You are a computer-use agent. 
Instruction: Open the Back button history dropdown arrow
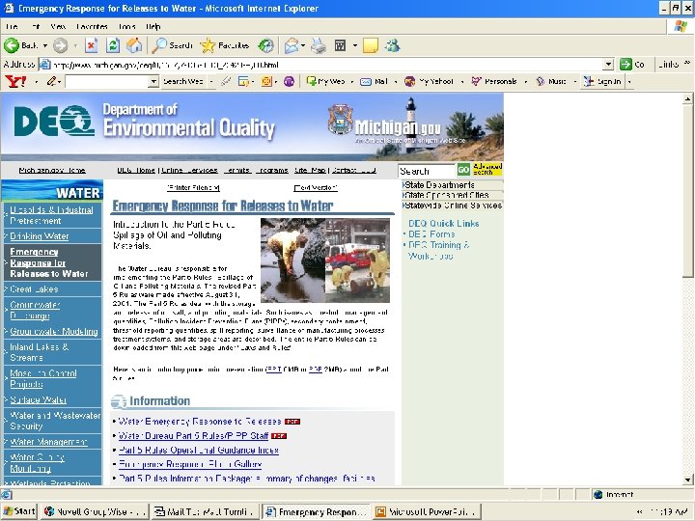(44, 45)
